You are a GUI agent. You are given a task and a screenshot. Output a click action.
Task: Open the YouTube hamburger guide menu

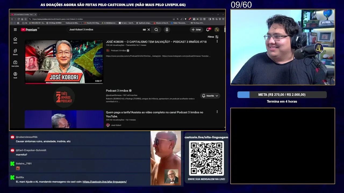[x=15, y=29]
